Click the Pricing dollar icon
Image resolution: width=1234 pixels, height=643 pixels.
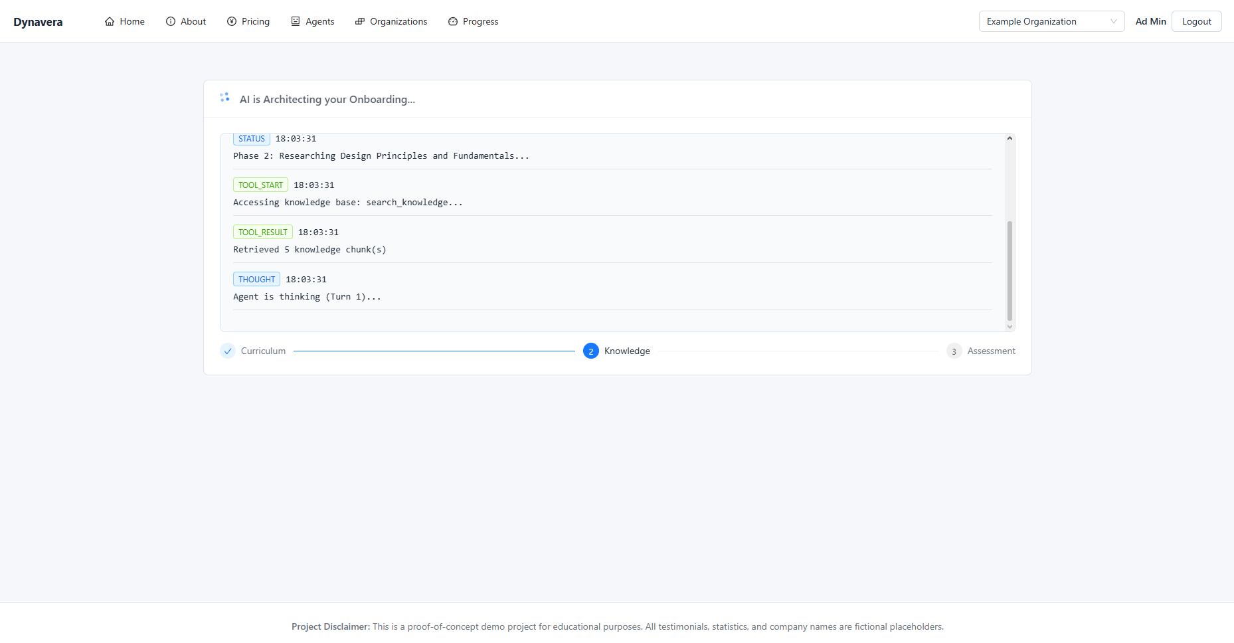pyautogui.click(x=232, y=21)
